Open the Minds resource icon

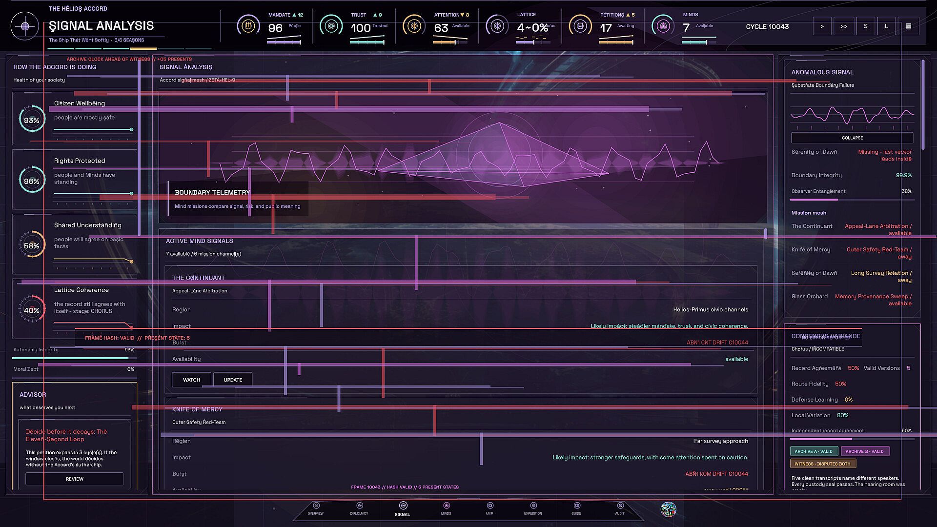[663, 25]
